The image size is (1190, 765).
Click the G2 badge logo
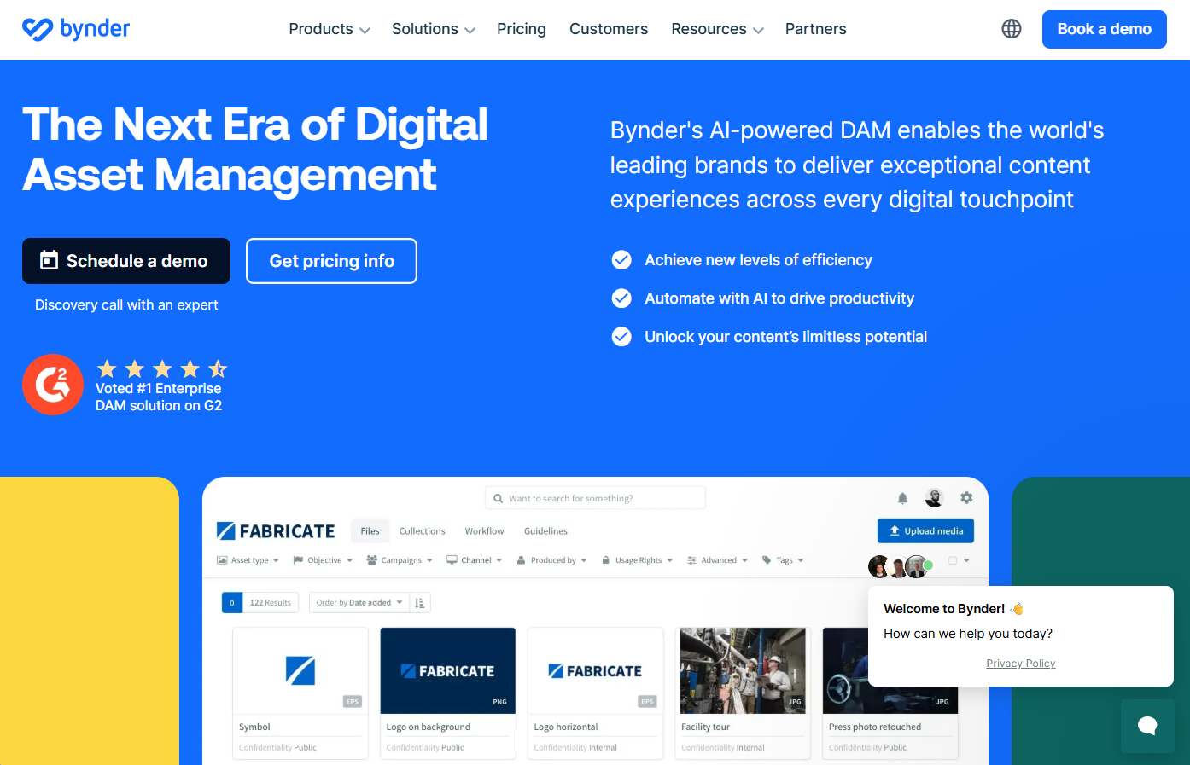[53, 385]
